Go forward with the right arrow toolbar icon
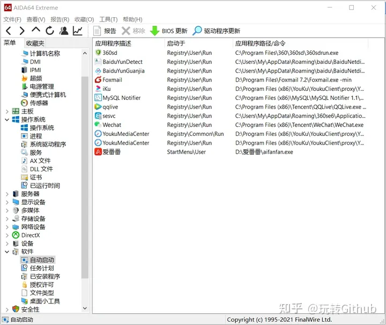Viewport: 386px width, 325px height. (22, 31)
